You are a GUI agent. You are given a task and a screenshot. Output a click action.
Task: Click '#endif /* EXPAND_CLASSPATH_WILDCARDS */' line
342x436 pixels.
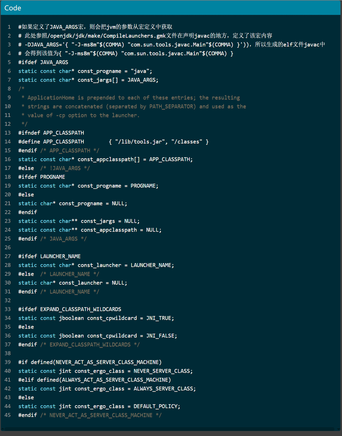[x=79, y=345]
